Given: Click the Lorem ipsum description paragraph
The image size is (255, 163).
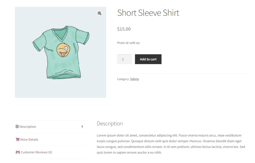Looking at the screenshot, I should click(x=171, y=144).
